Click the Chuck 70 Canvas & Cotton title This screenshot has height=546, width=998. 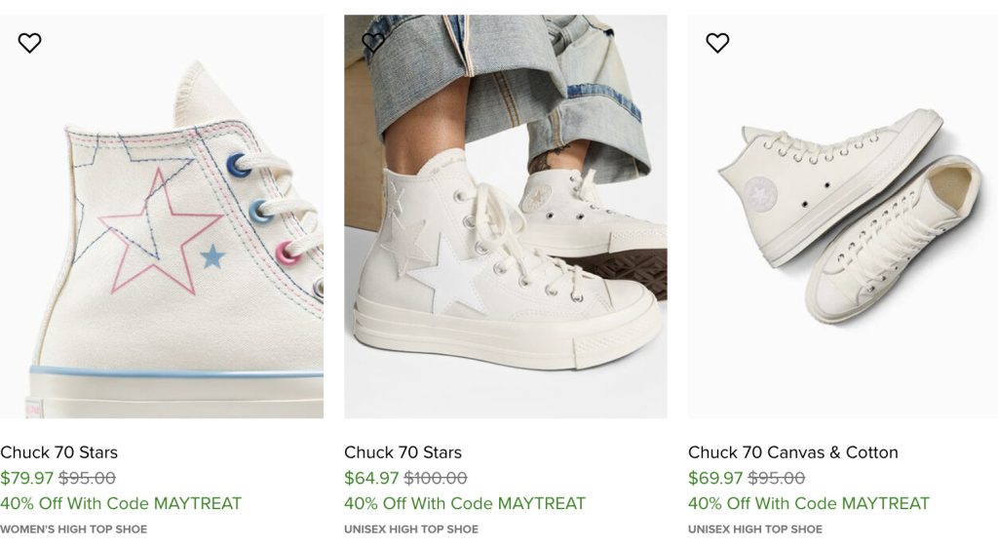pyautogui.click(x=792, y=452)
